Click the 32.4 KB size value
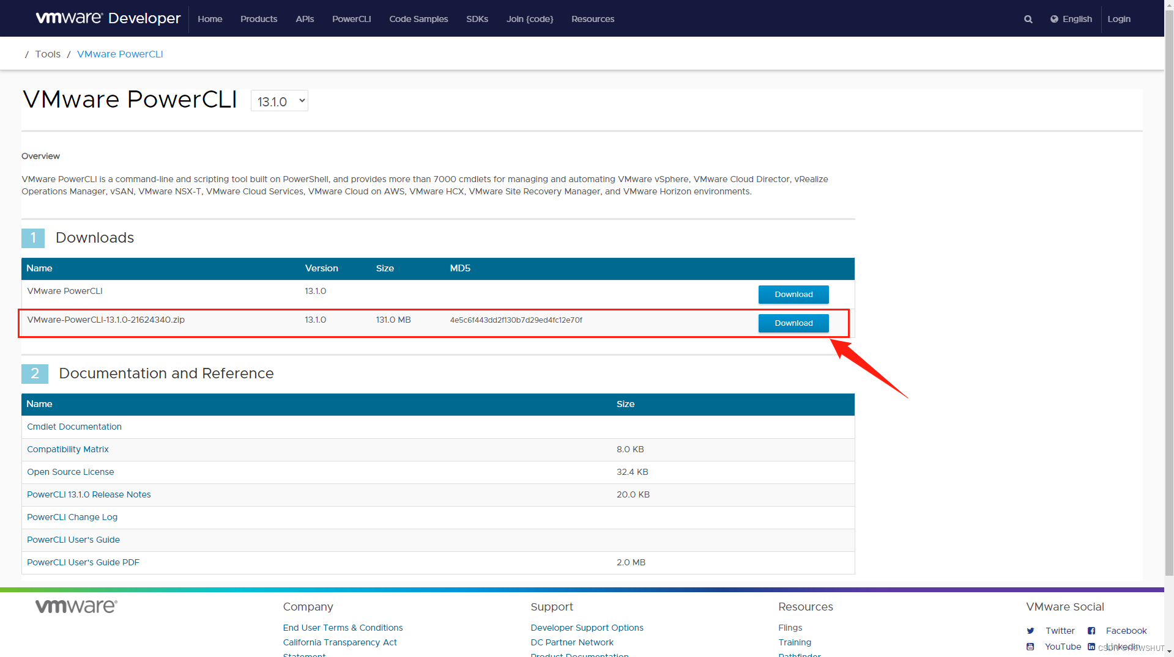The height and width of the screenshot is (657, 1174). 632,472
